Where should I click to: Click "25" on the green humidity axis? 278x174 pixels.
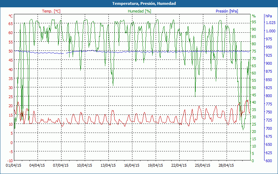[254, 124]
